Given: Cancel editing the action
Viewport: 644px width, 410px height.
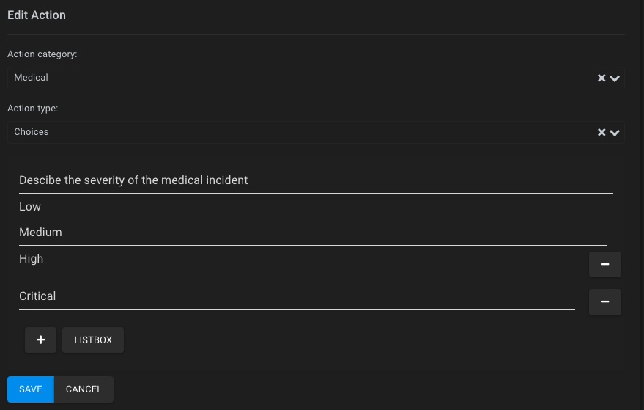Looking at the screenshot, I should coord(84,389).
